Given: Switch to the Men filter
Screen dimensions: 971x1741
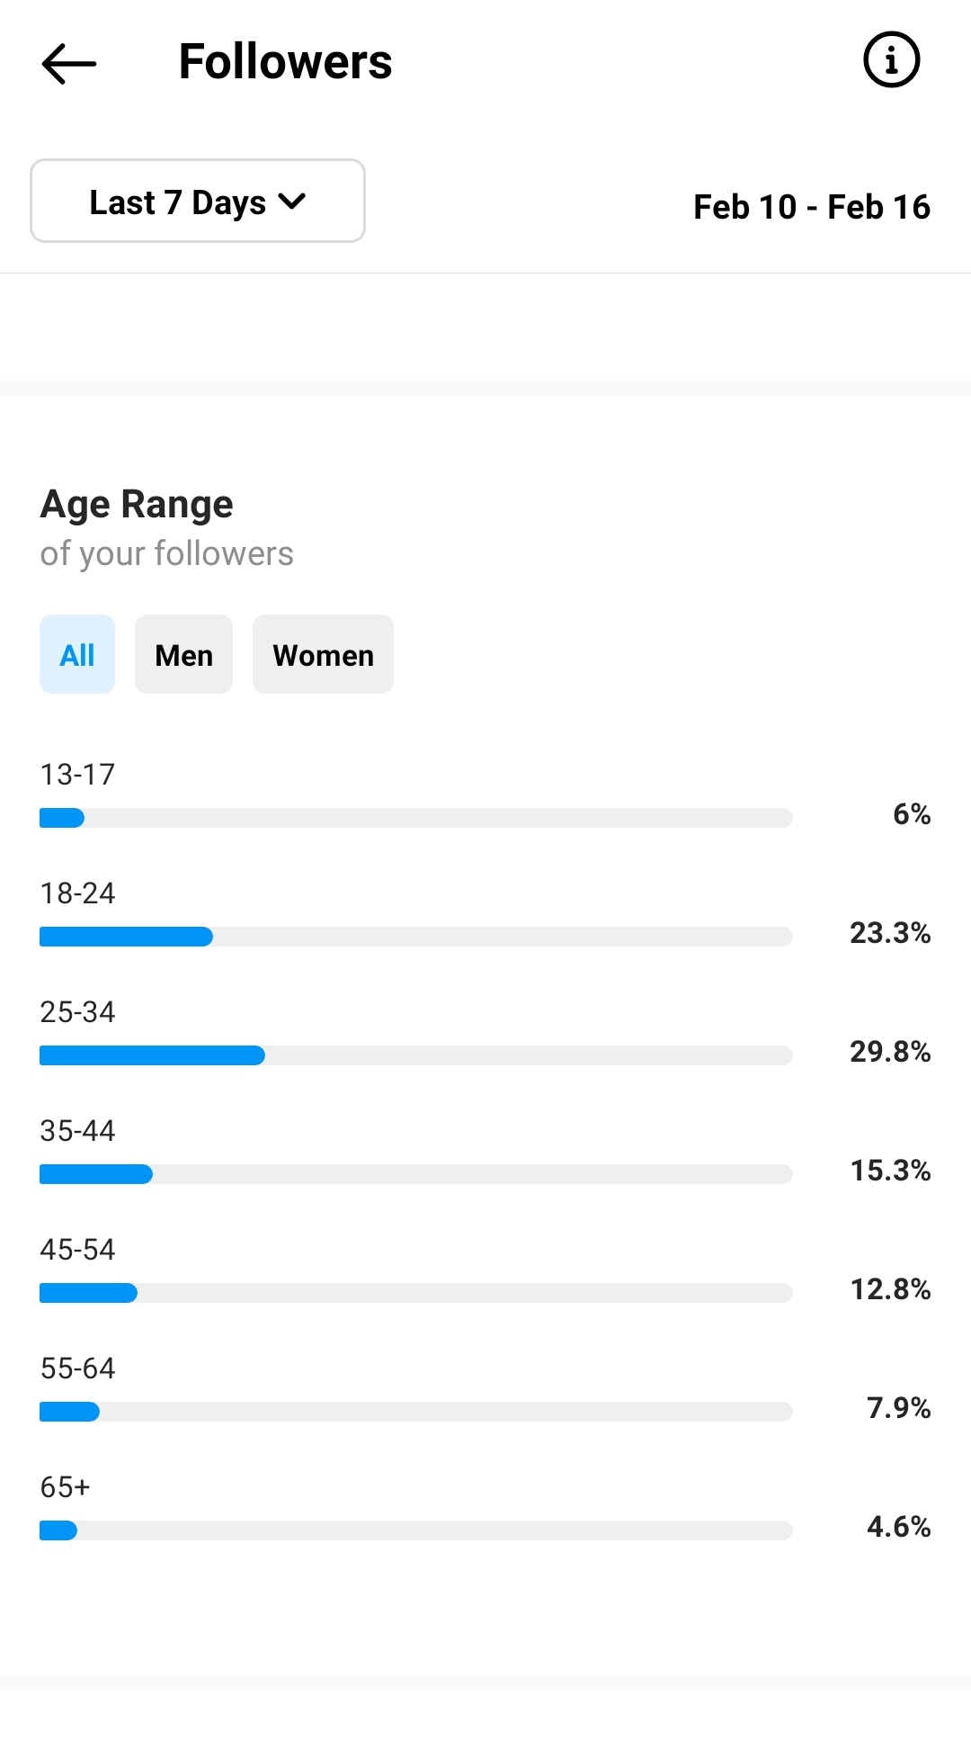Looking at the screenshot, I should click(x=183, y=654).
